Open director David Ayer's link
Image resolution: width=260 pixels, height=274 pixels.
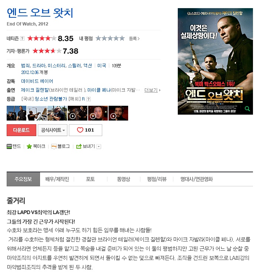point(37,81)
